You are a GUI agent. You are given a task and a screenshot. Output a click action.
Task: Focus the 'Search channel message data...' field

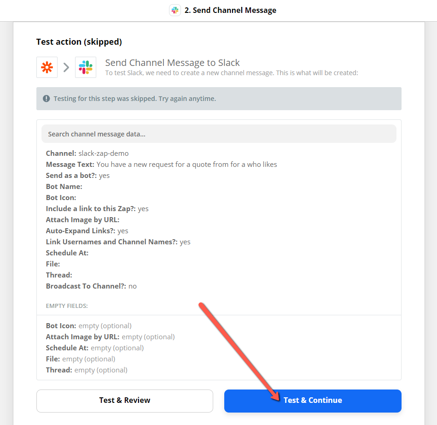(219, 134)
